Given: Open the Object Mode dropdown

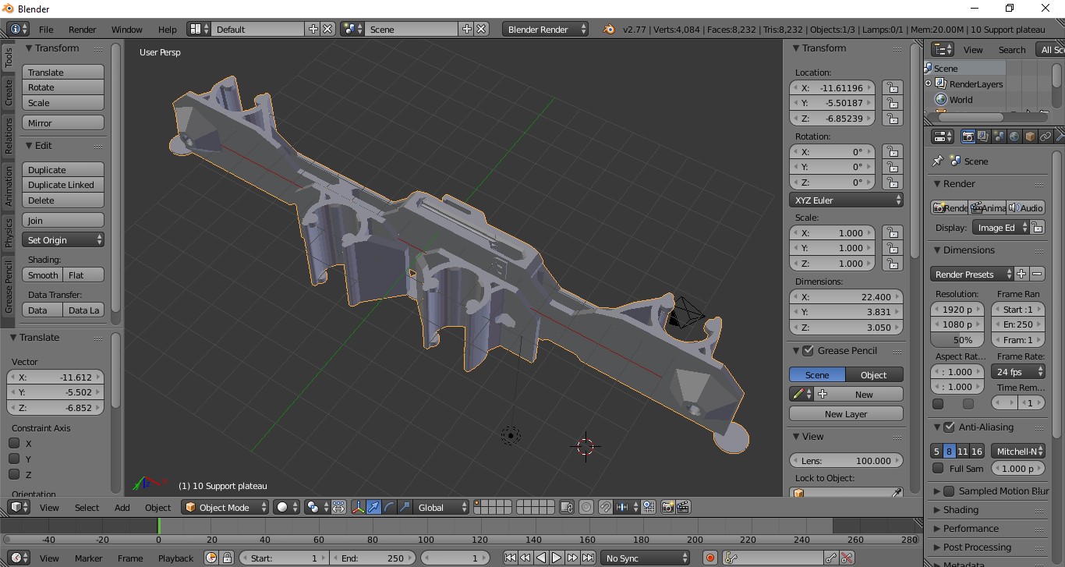Looking at the screenshot, I should click(x=225, y=507).
